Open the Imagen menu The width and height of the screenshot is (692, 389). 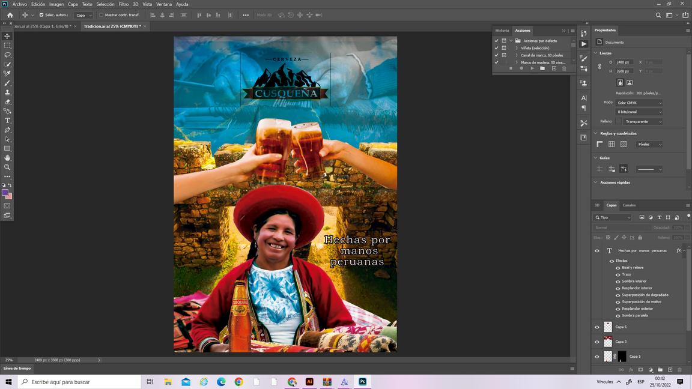[56, 4]
